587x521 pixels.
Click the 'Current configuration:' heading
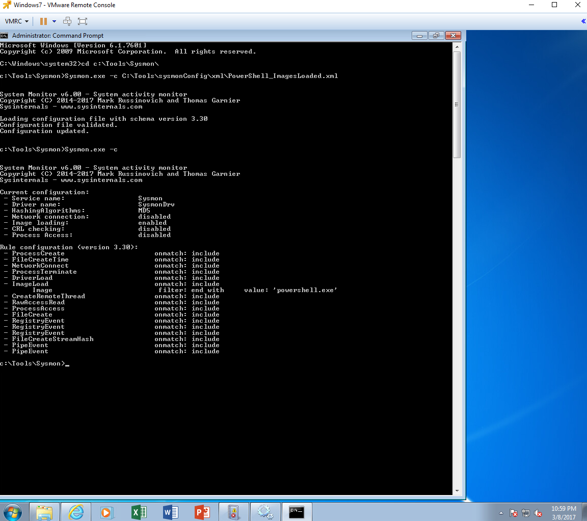pyautogui.click(x=44, y=192)
